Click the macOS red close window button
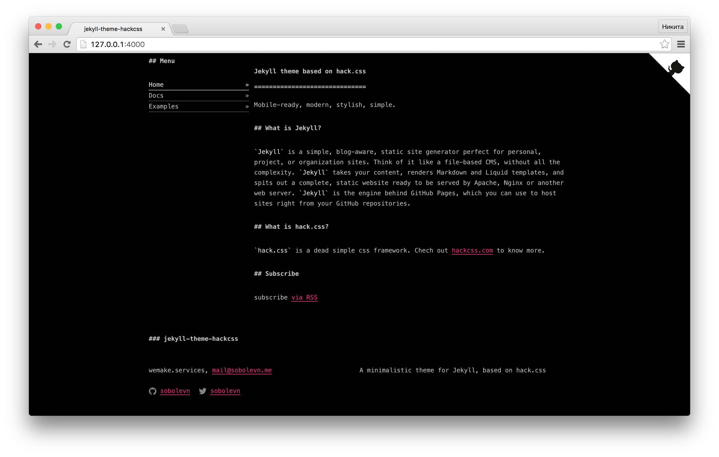Screen dimensions: 719x457 [38, 27]
